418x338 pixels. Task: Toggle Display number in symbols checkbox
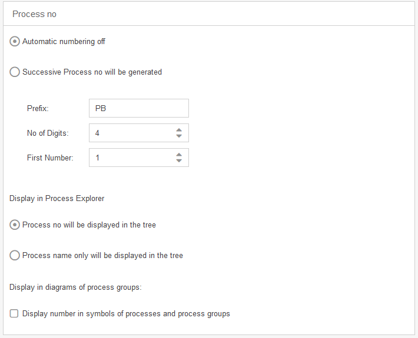click(14, 314)
